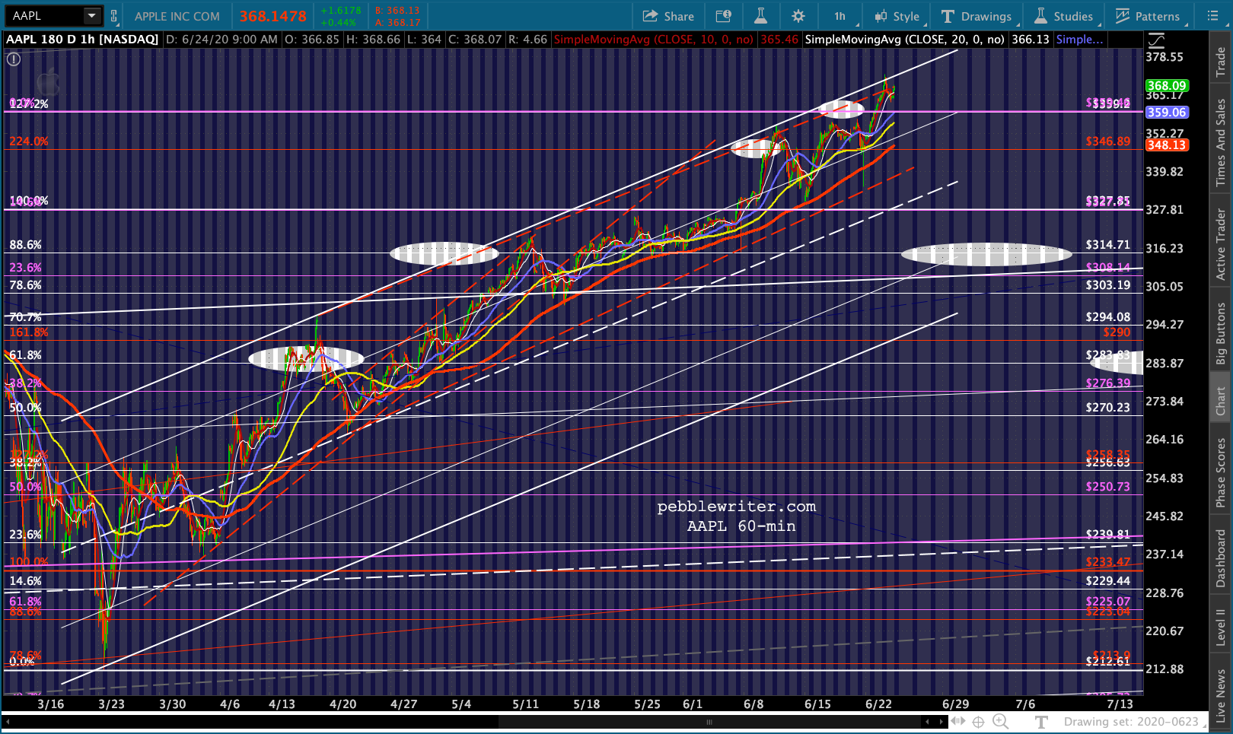Open the Times And Sales side tab
Image resolution: width=1233 pixels, height=734 pixels.
tap(1221, 143)
